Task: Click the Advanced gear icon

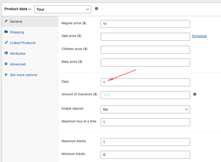Action: [x=6, y=64]
